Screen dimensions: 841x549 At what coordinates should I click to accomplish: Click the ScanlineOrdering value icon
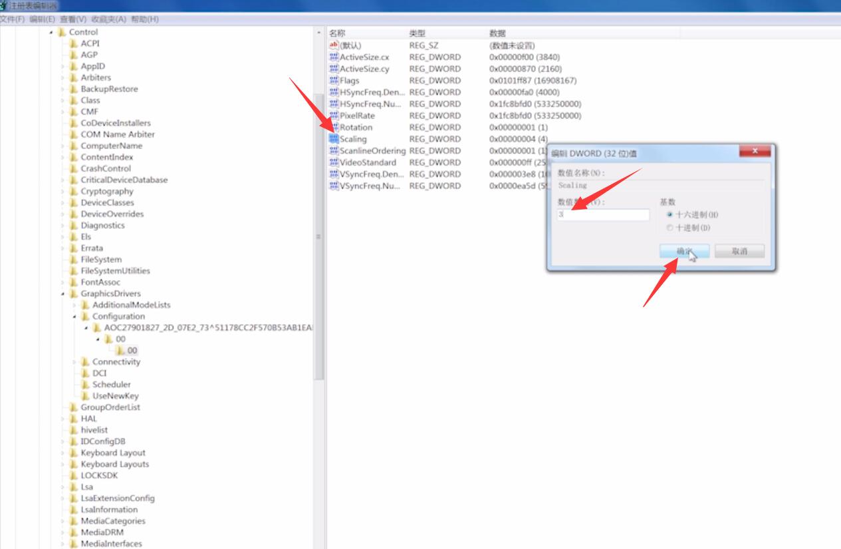coord(334,151)
